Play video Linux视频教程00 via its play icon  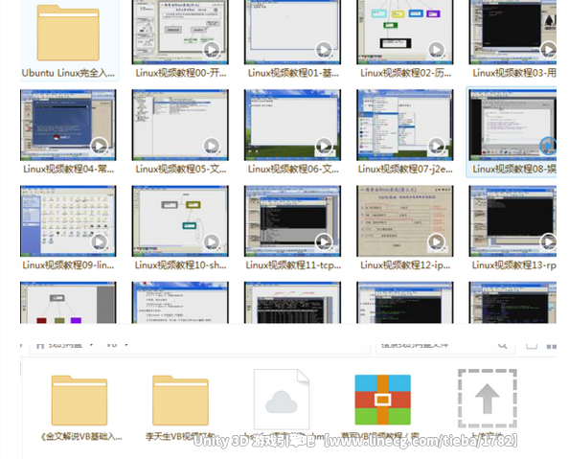click(212, 50)
